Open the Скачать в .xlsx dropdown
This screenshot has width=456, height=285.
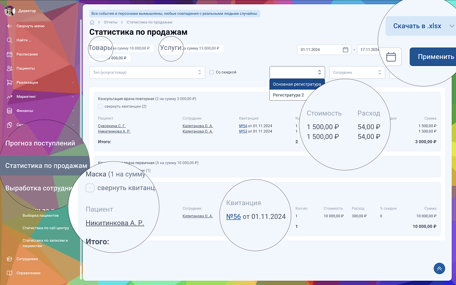420,26
